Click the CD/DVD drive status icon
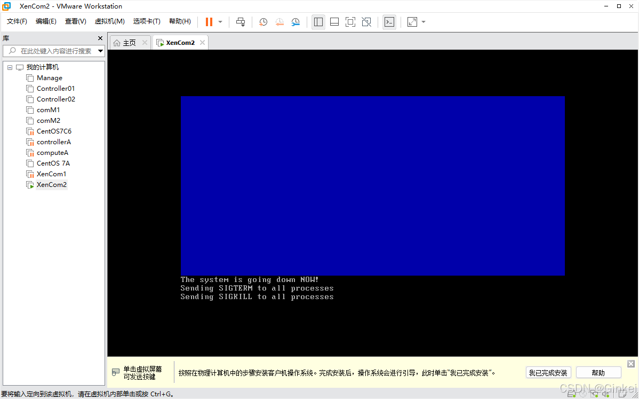Image resolution: width=639 pixels, height=399 pixels. 583,394
